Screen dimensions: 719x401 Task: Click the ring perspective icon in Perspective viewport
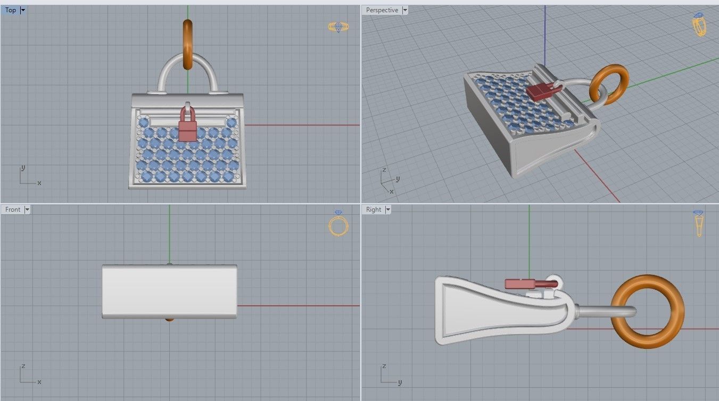tap(699, 25)
